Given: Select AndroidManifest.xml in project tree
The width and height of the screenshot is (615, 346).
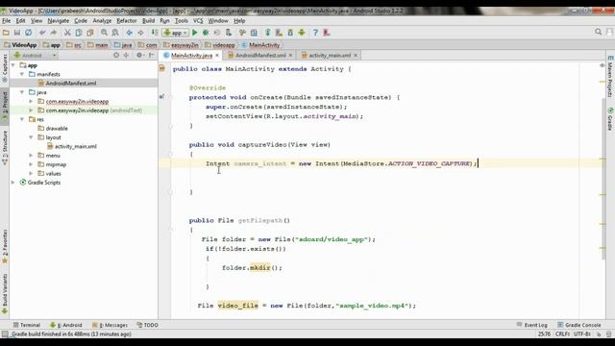Looking at the screenshot, I should pos(71,84).
